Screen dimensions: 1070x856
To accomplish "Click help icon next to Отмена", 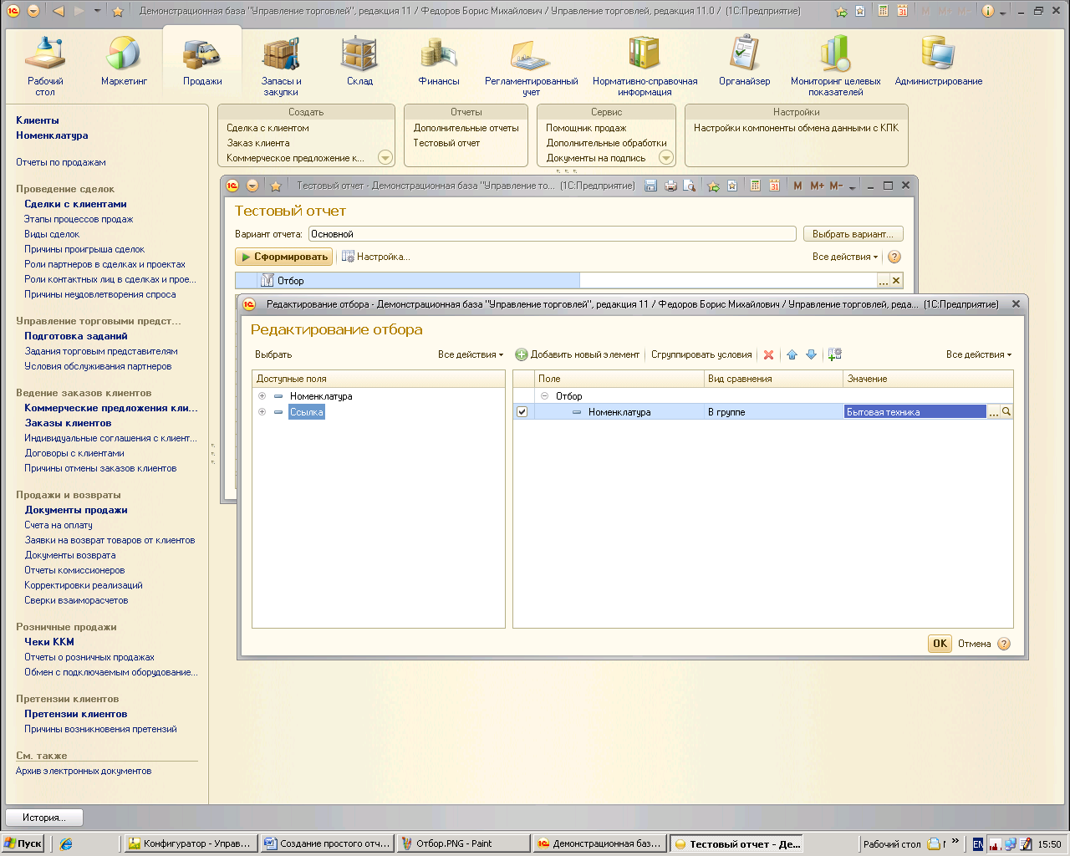I will [1004, 644].
